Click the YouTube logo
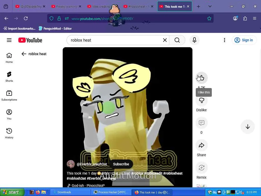The width and height of the screenshot is (261, 196). pyautogui.click(x=30, y=40)
